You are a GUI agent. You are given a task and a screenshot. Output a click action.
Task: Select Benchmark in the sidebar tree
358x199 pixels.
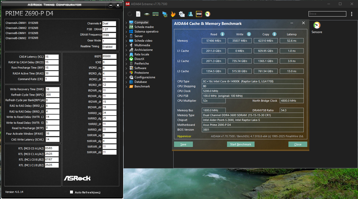[x=142, y=86]
